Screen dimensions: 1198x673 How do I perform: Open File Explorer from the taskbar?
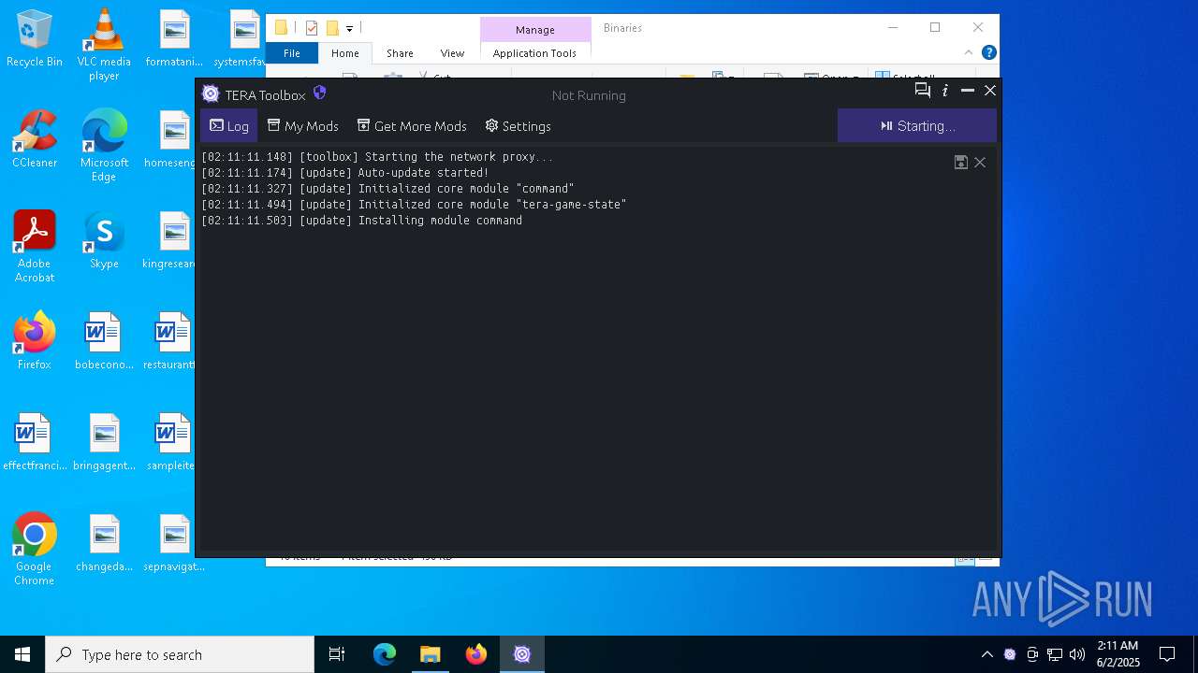431,654
